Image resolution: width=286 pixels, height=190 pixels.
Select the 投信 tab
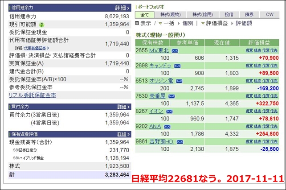229,15
